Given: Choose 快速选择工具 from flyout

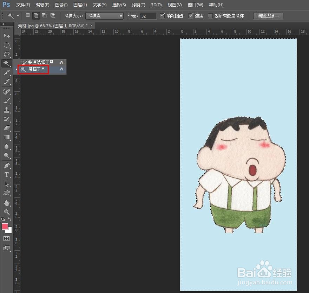Looking at the screenshot, I should click(40, 62).
